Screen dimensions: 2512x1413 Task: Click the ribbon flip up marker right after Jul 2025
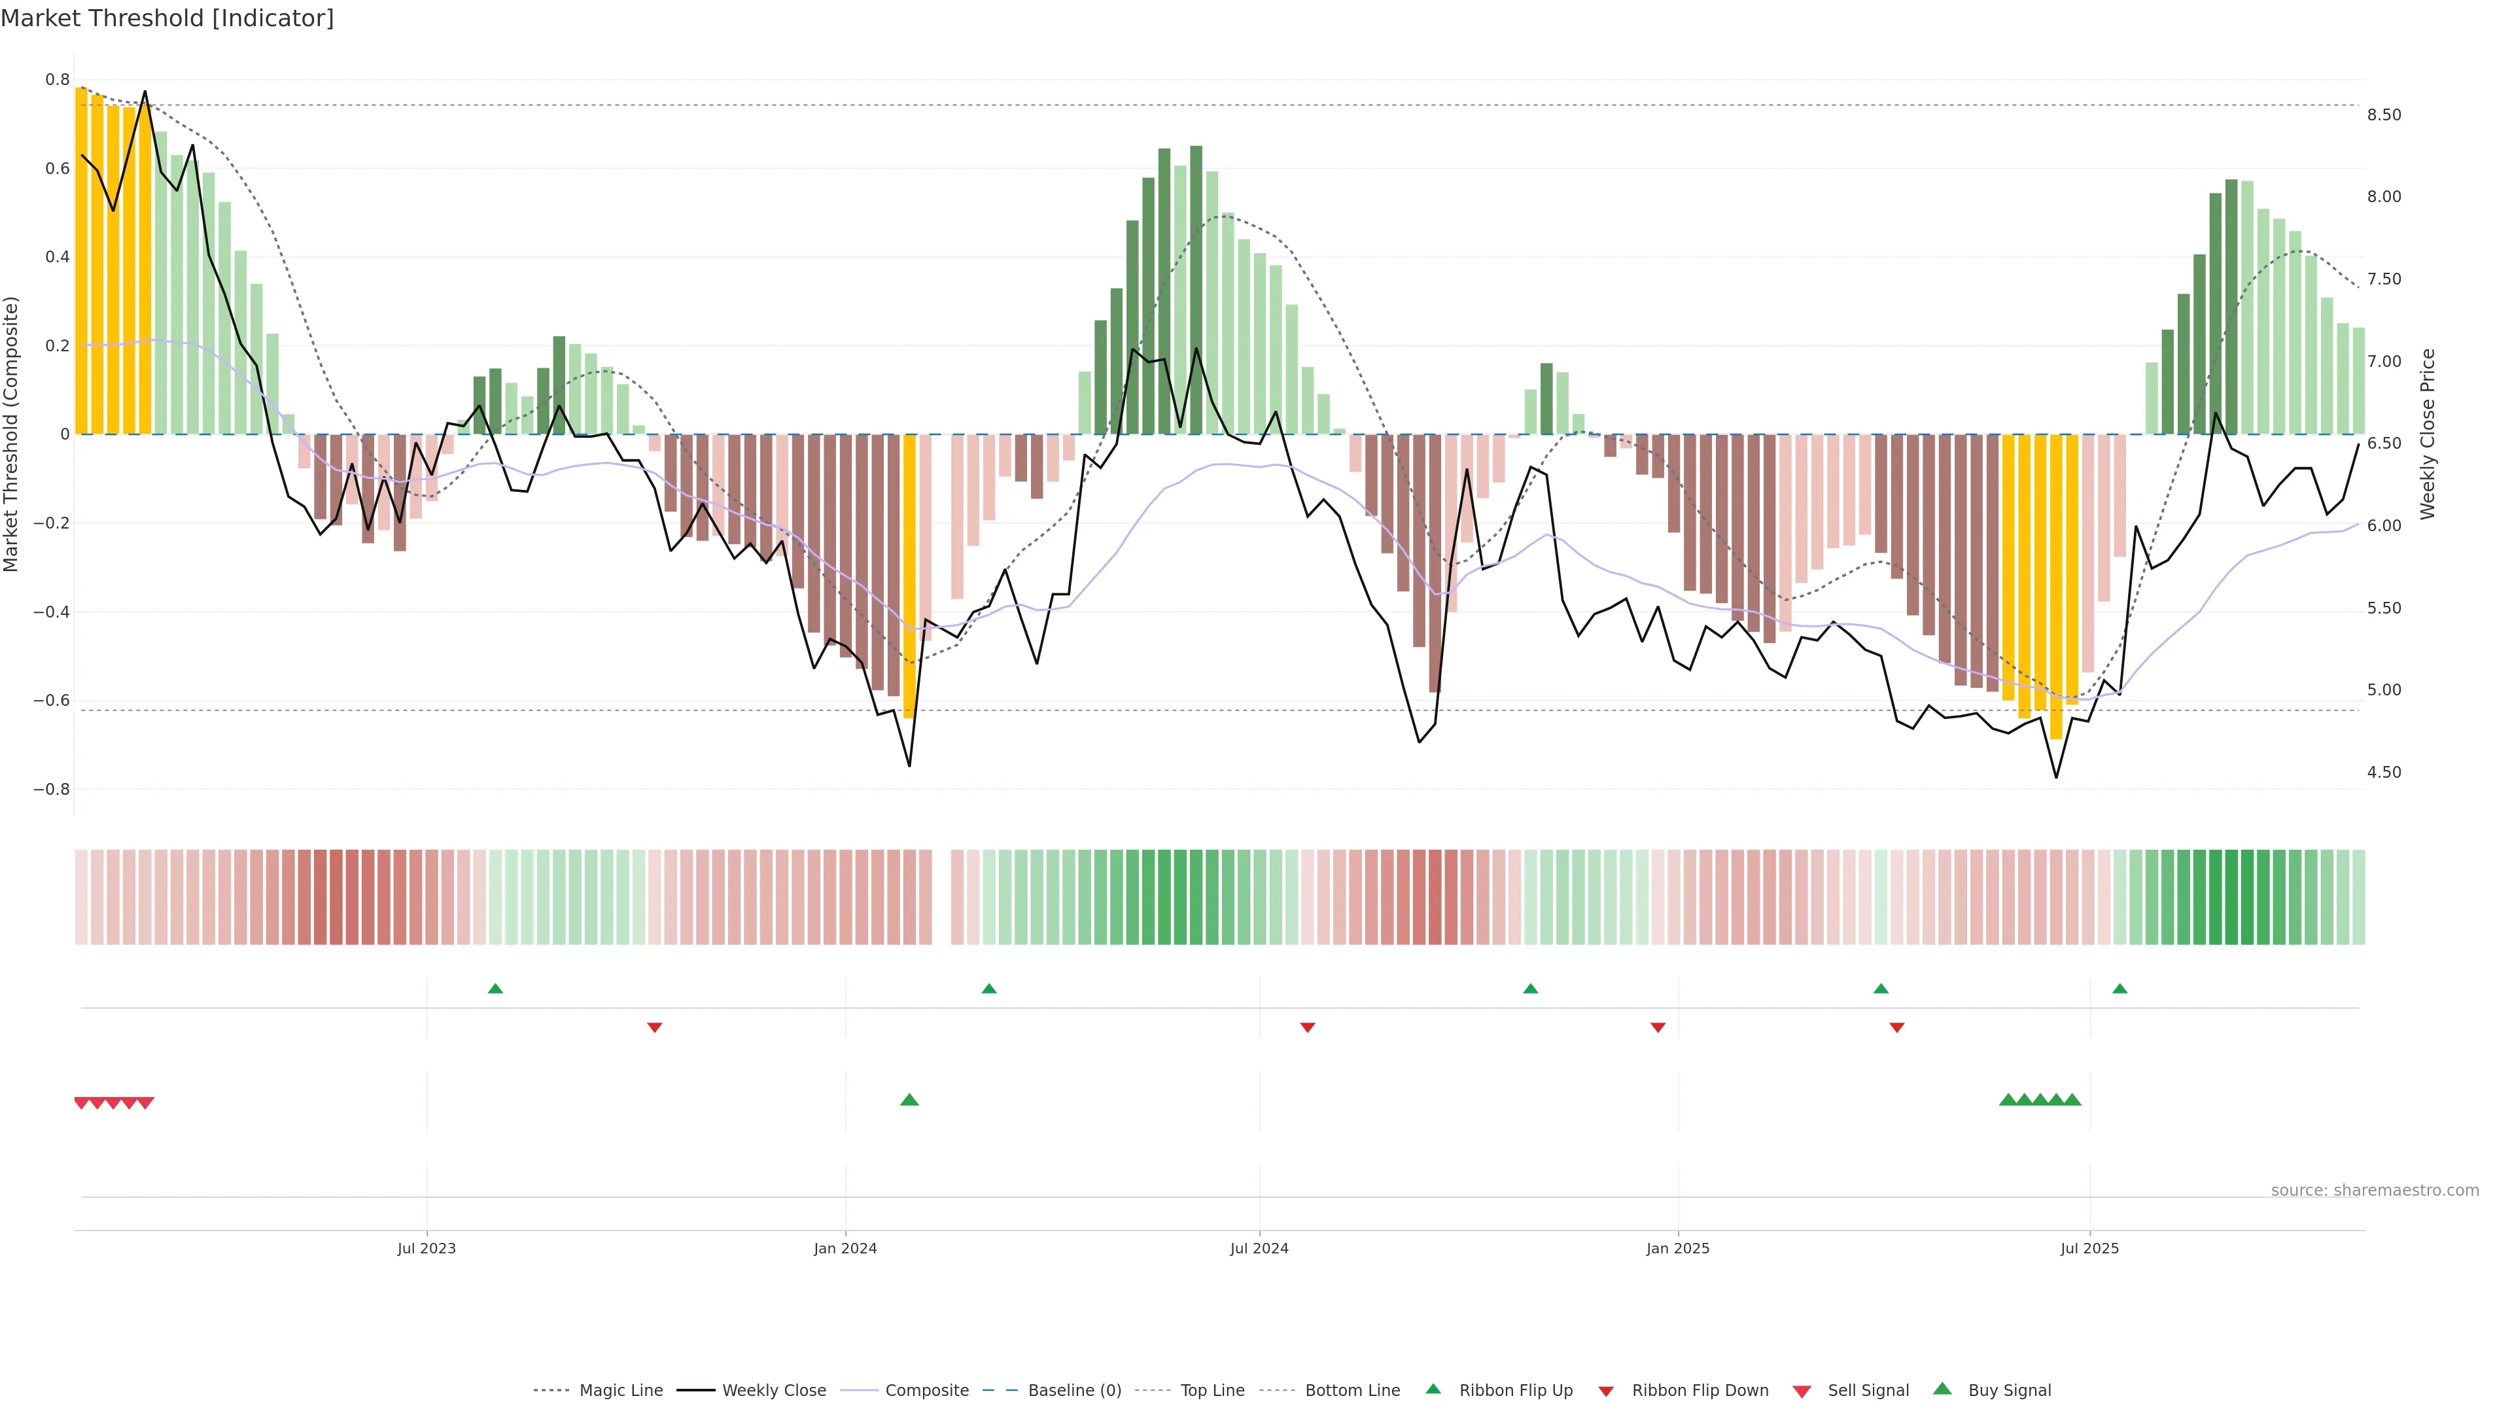tap(2119, 989)
